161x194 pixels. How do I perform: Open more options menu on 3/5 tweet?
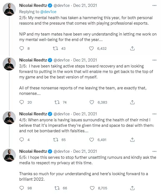click(x=154, y=60)
